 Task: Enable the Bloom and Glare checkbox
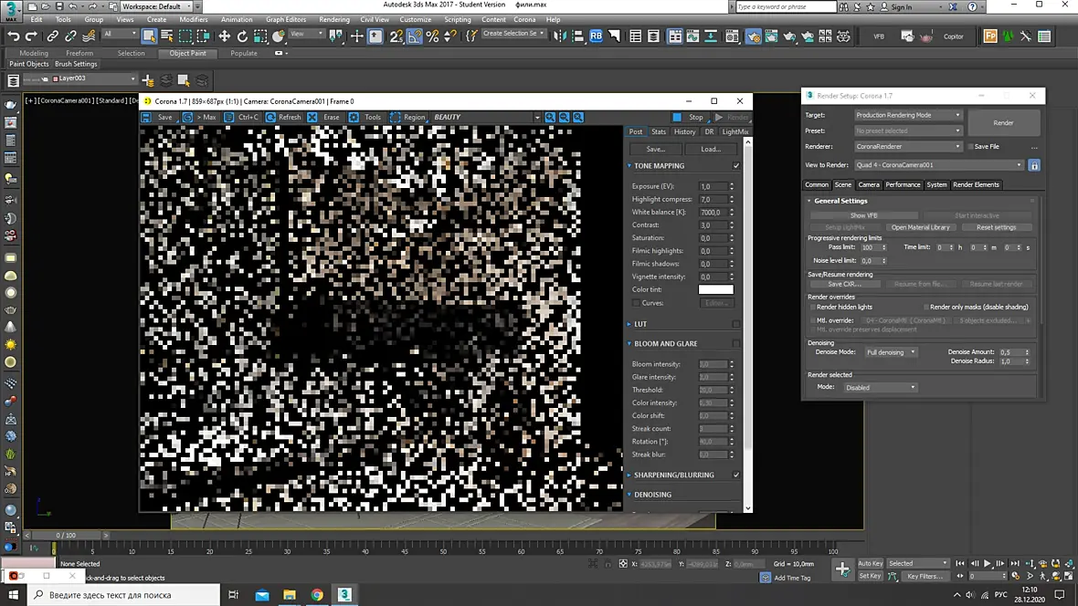click(736, 343)
